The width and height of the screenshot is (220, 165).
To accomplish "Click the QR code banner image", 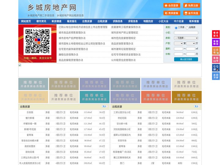I will tap(38, 43).
